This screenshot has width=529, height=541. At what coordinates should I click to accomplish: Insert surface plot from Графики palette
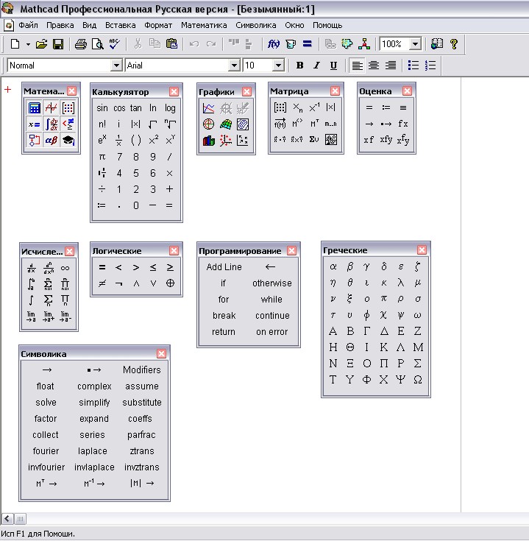point(226,124)
